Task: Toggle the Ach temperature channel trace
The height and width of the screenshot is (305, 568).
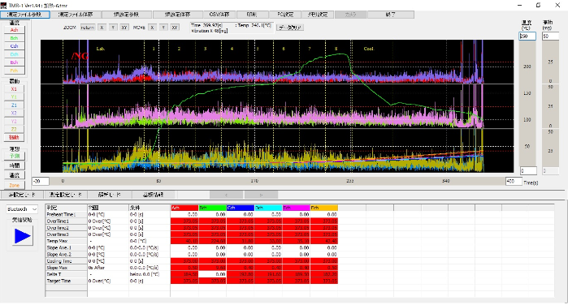Action: tap(14, 30)
